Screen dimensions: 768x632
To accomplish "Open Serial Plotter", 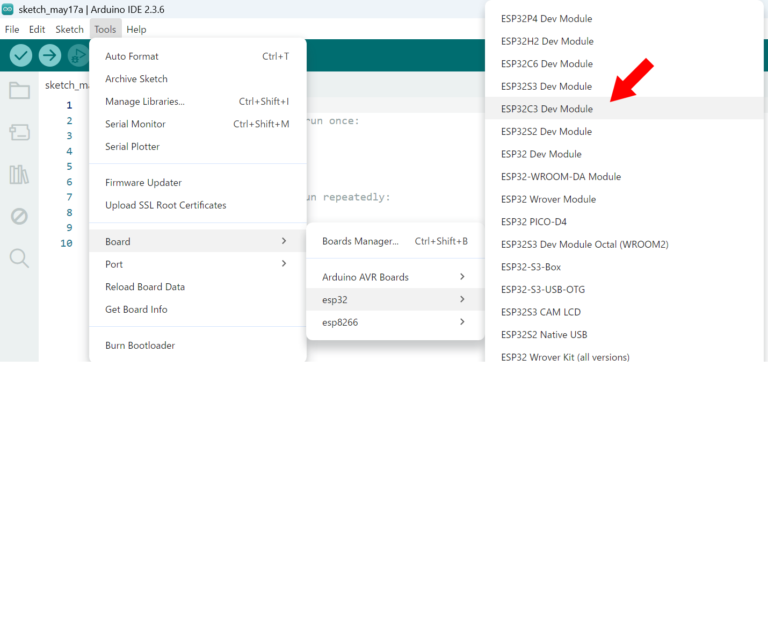I will click(x=198, y=147).
